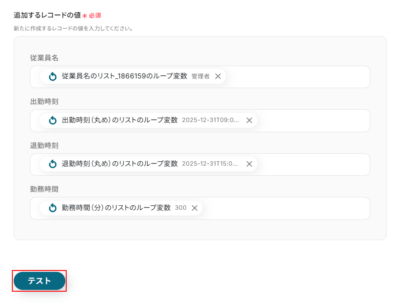Remove the 退勤時刻(丸め) loop variable chip
395x304 pixels.
[x=249, y=164]
